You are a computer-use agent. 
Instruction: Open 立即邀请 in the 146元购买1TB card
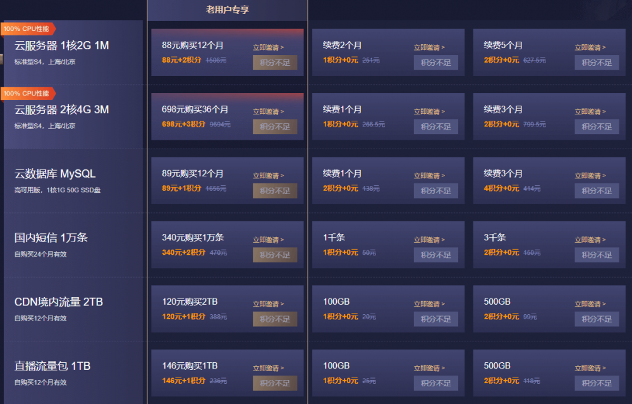tap(268, 369)
